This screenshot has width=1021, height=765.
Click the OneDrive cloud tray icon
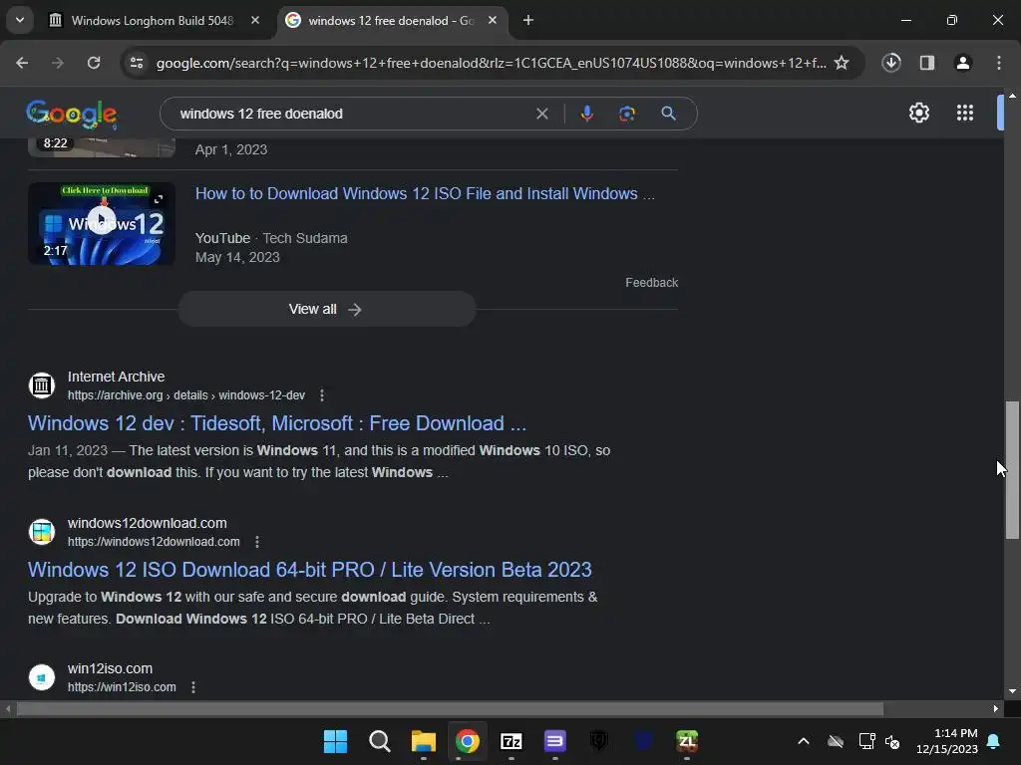tap(836, 741)
